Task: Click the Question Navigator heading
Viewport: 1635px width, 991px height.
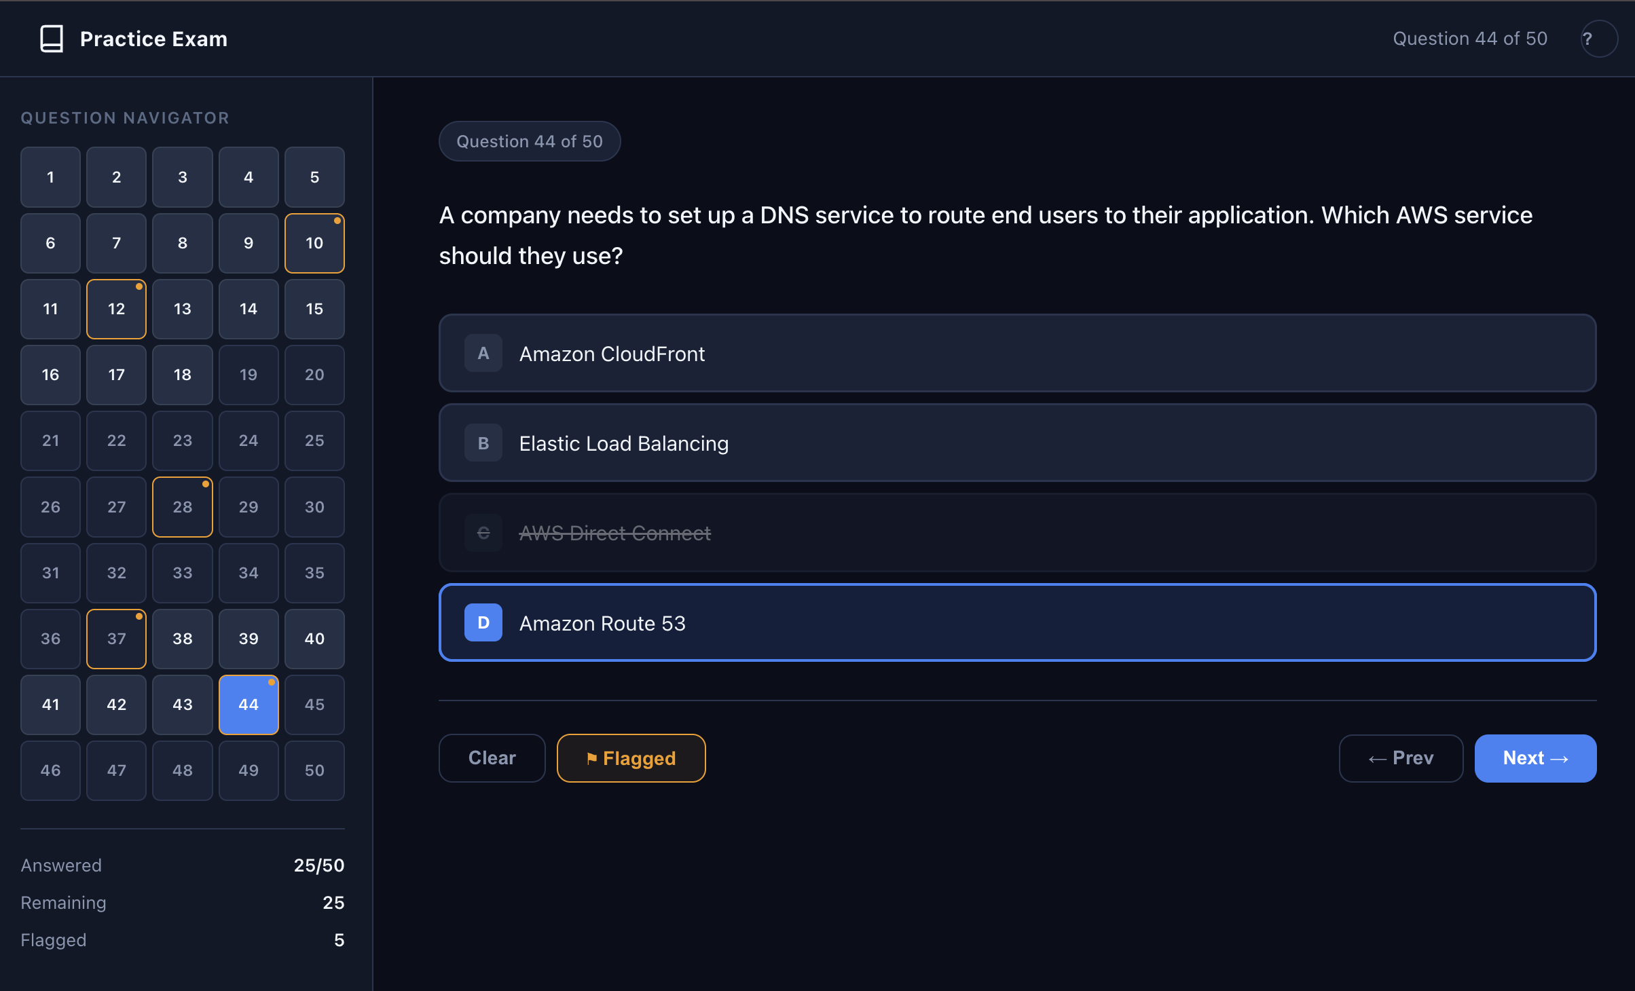Action: tap(125, 118)
